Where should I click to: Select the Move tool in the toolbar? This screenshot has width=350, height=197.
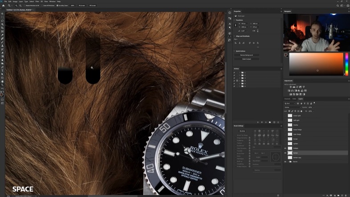click(3, 14)
